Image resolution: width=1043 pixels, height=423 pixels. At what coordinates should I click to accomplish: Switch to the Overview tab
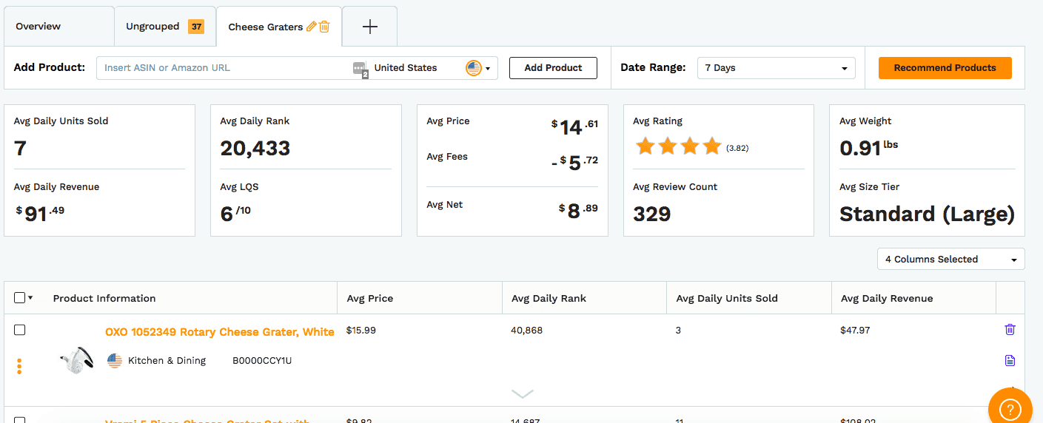pyautogui.click(x=38, y=27)
